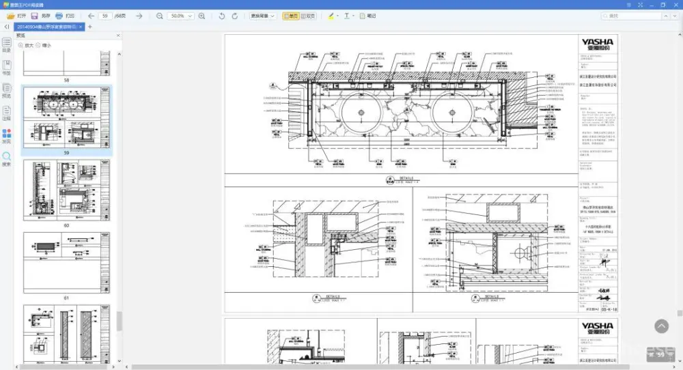
Task: Click the Print (打印) printer icon
Action: [x=59, y=15]
